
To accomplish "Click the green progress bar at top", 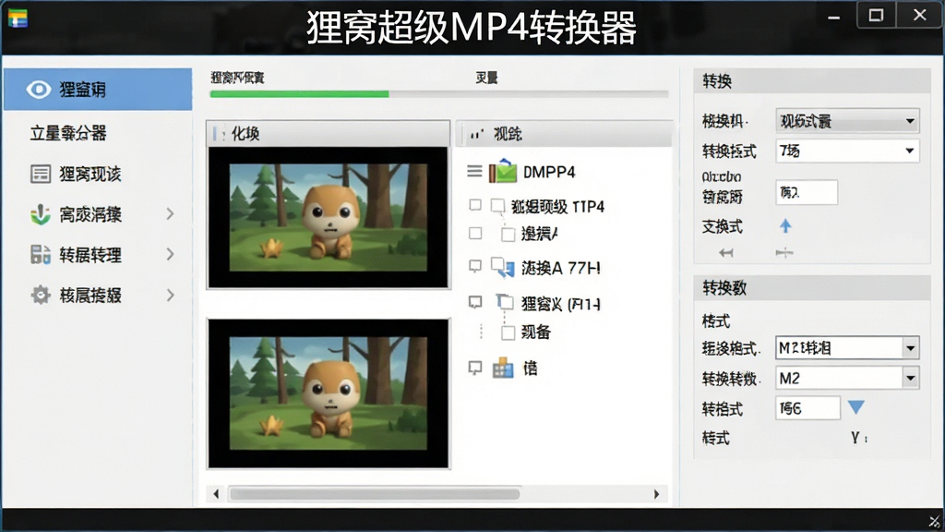I will click(x=300, y=94).
